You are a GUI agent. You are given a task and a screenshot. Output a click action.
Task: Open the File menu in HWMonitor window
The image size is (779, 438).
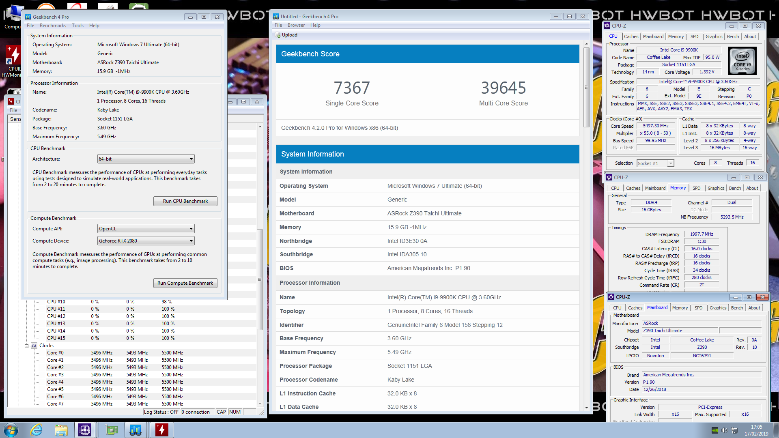pos(13,110)
